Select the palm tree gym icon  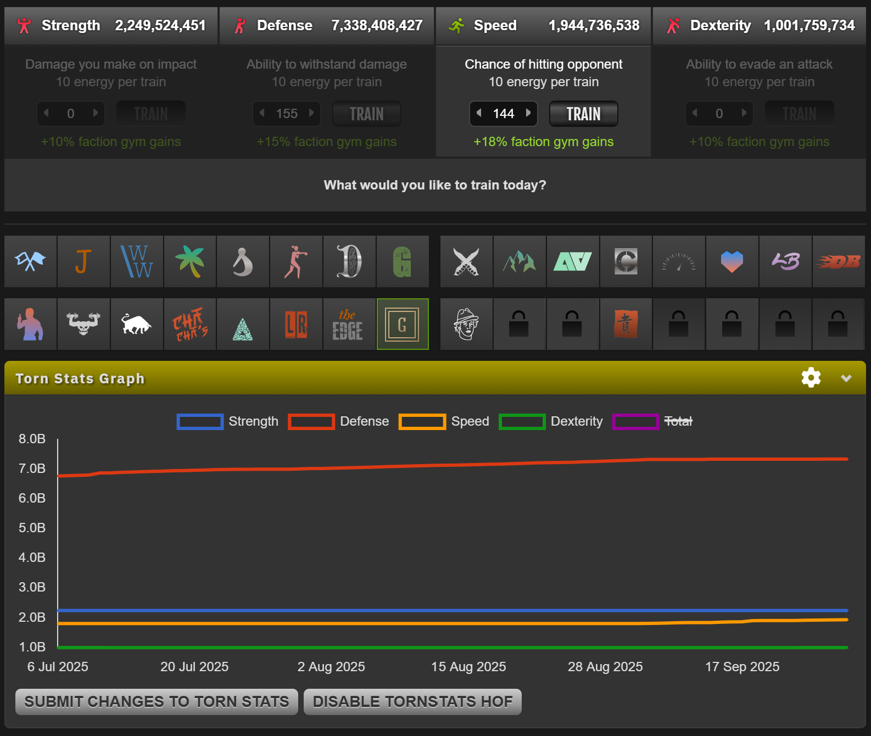(190, 261)
